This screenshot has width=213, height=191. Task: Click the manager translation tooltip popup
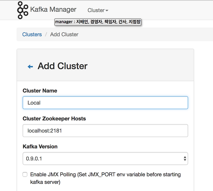click(98, 22)
